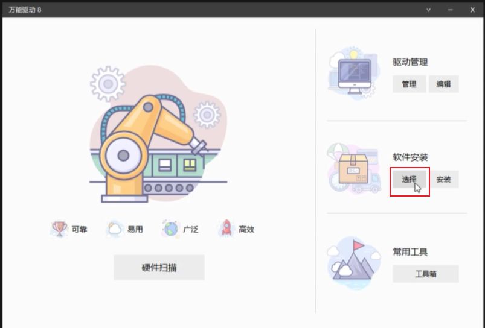Click the mountain flag icon for 常用工具
The width and height of the screenshot is (485, 328).
[354, 263]
